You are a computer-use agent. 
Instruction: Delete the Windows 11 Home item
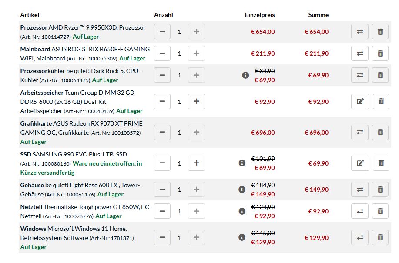[x=380, y=237]
